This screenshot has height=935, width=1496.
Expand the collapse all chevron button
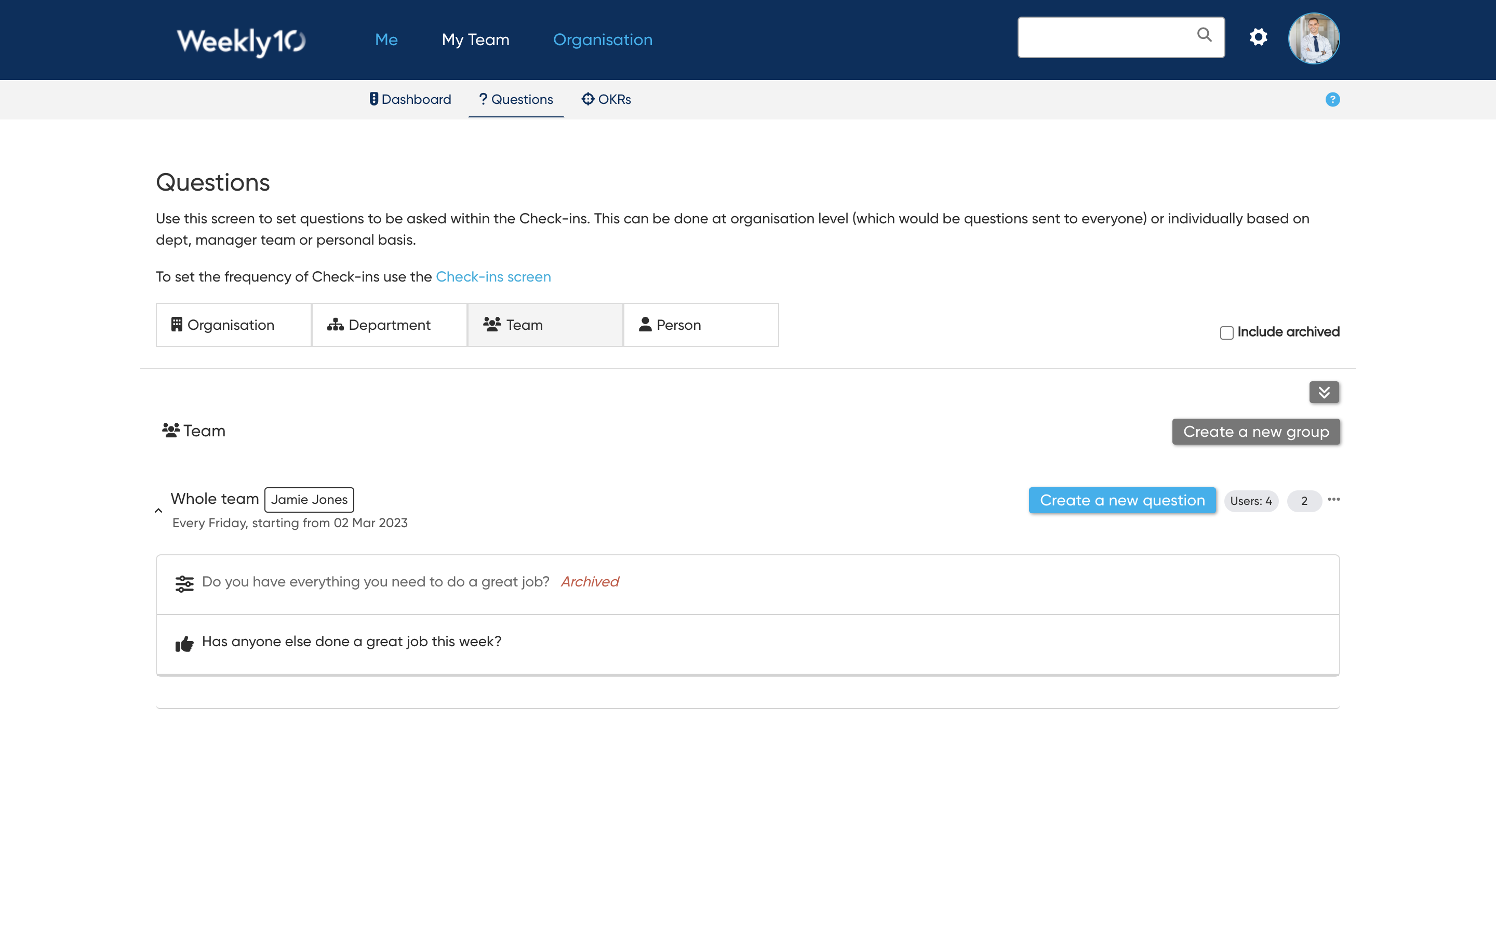pyautogui.click(x=1324, y=392)
